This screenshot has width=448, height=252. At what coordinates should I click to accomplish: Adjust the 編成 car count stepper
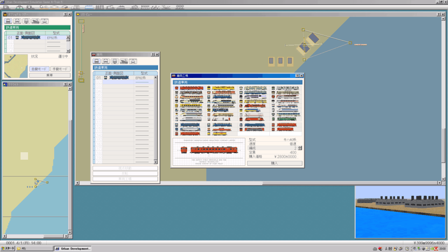(300, 148)
